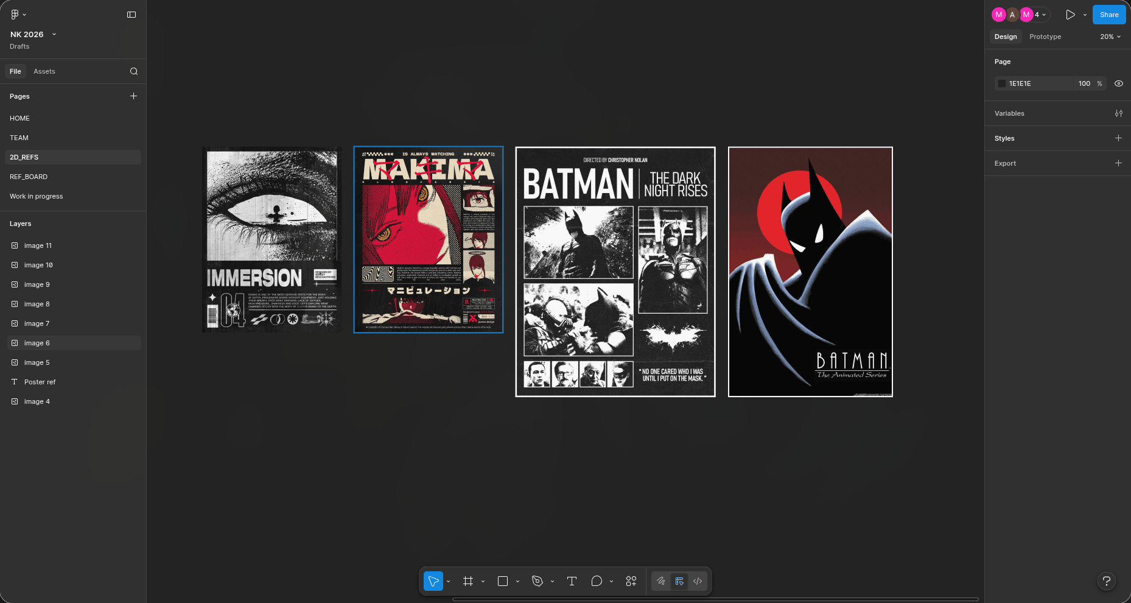Click the page background color swatch
The image size is (1131, 603).
1002,83
